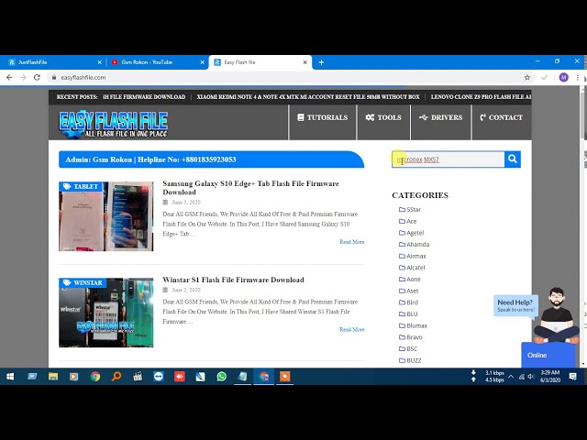Close the Gsm Rokon YouTube tab

202,62
